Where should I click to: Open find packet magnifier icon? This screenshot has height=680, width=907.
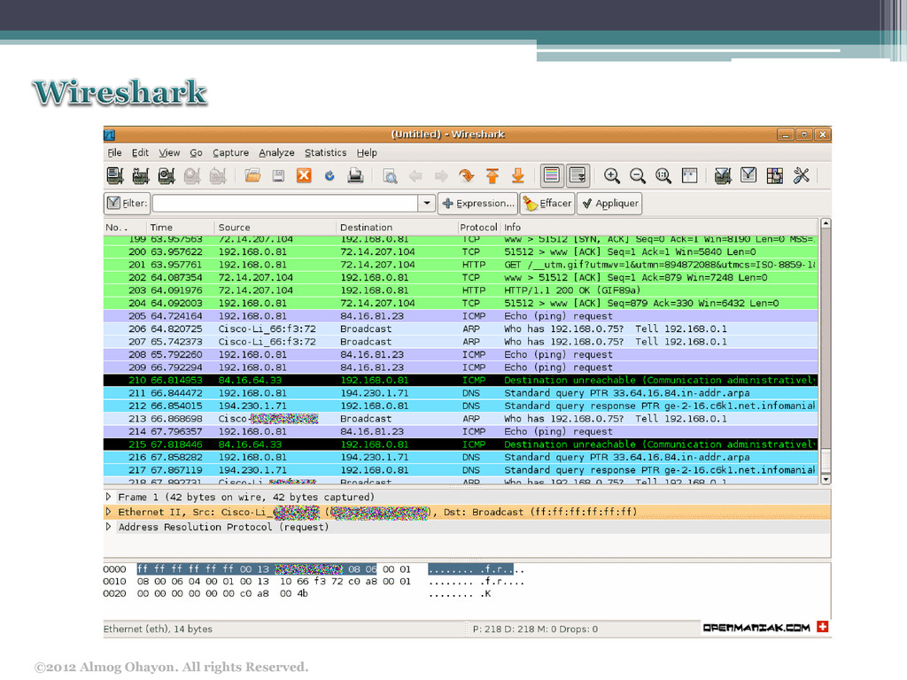pos(391,175)
